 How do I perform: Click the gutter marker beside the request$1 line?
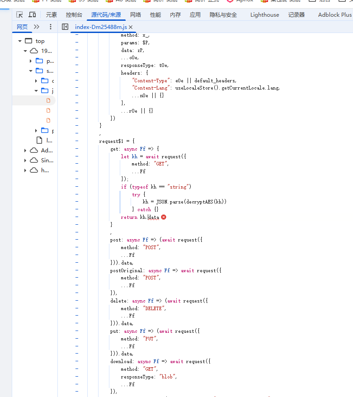pyautogui.click(x=77, y=141)
